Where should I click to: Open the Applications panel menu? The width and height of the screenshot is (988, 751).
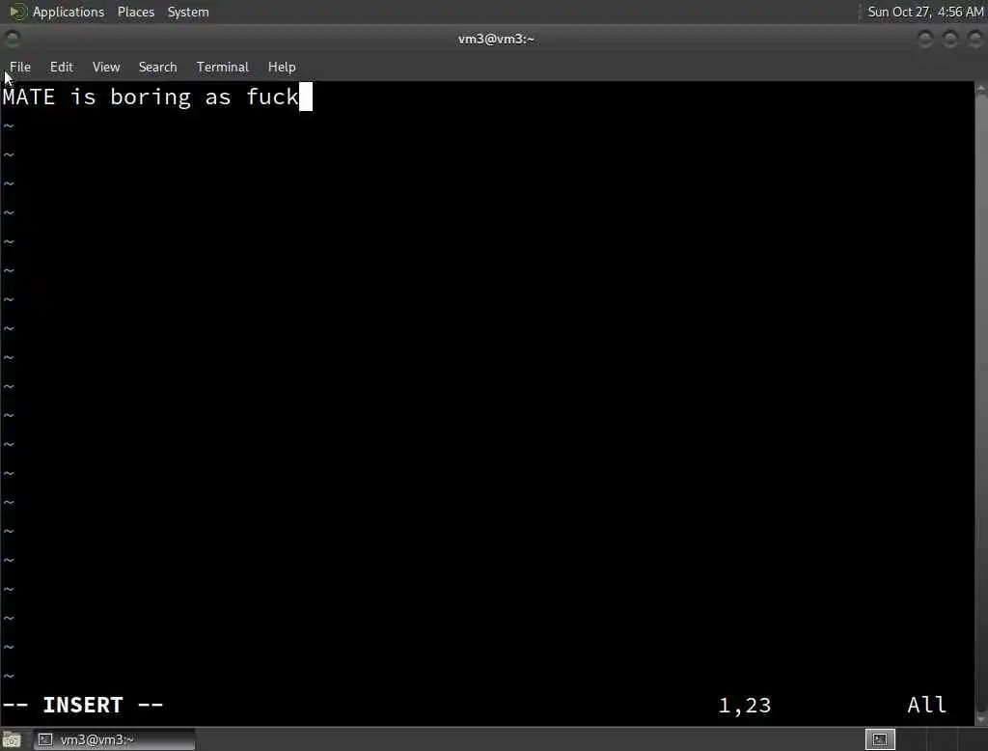(69, 12)
